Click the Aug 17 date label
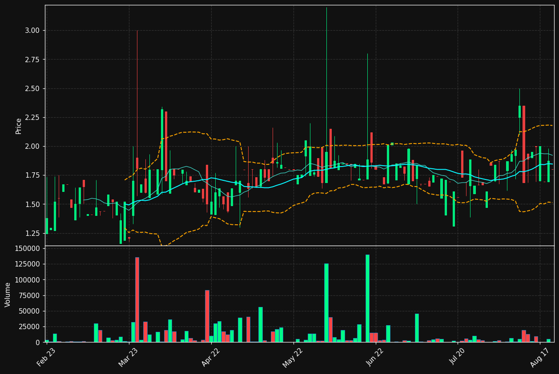Image resolution: width=559 pixels, height=374 pixels. 539,357
